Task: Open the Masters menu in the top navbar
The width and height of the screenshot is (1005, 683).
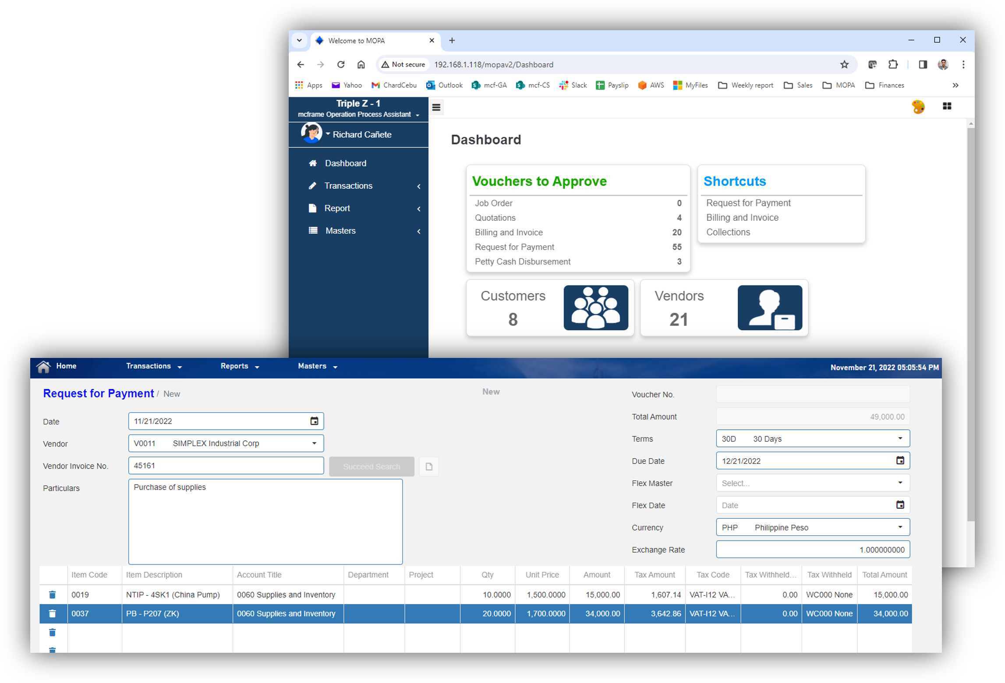Action: (x=317, y=366)
